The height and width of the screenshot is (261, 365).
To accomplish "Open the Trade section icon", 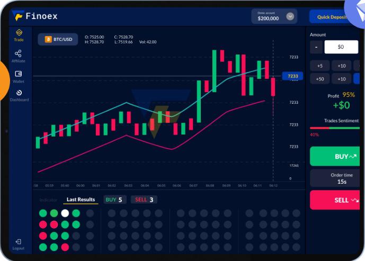I will tap(19, 33).
